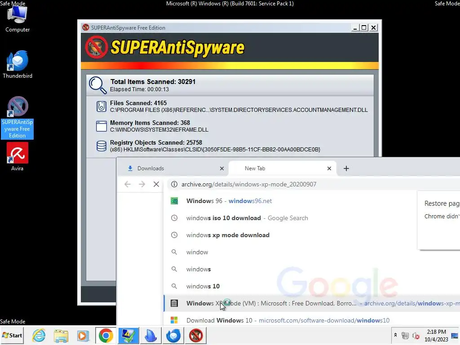The image size is (460, 345).
Task: Click the magnifier icon beside Total Items Scanned
Action: (97, 85)
